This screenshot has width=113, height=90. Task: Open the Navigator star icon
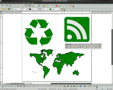coord(63,5)
